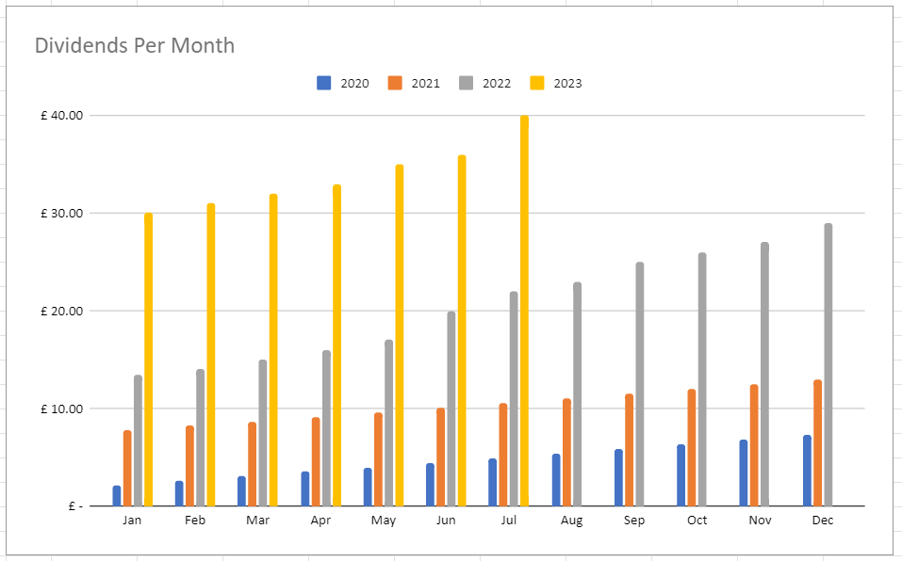
Task: Click the yellow 2023 legend color swatch
Action: click(x=536, y=83)
